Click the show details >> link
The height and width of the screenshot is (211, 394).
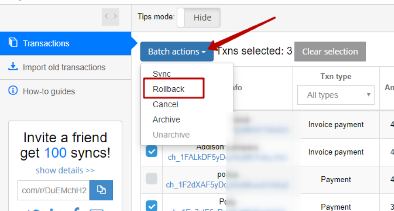[65, 170]
